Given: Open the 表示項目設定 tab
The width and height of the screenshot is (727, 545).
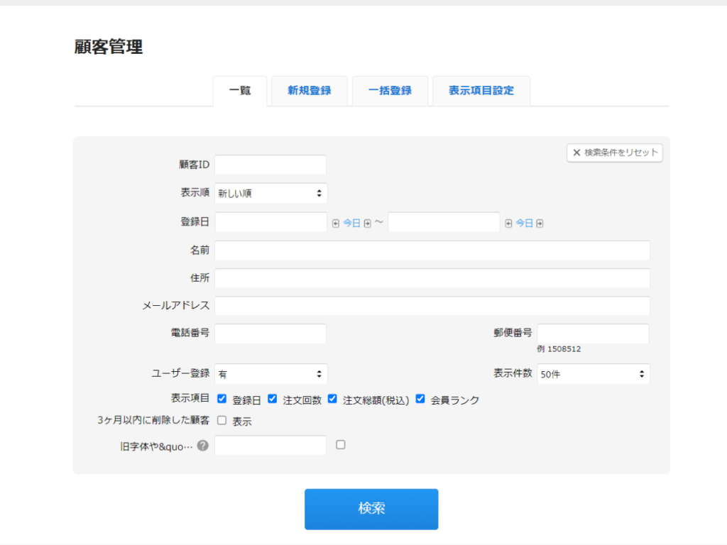Looking at the screenshot, I should [x=481, y=91].
